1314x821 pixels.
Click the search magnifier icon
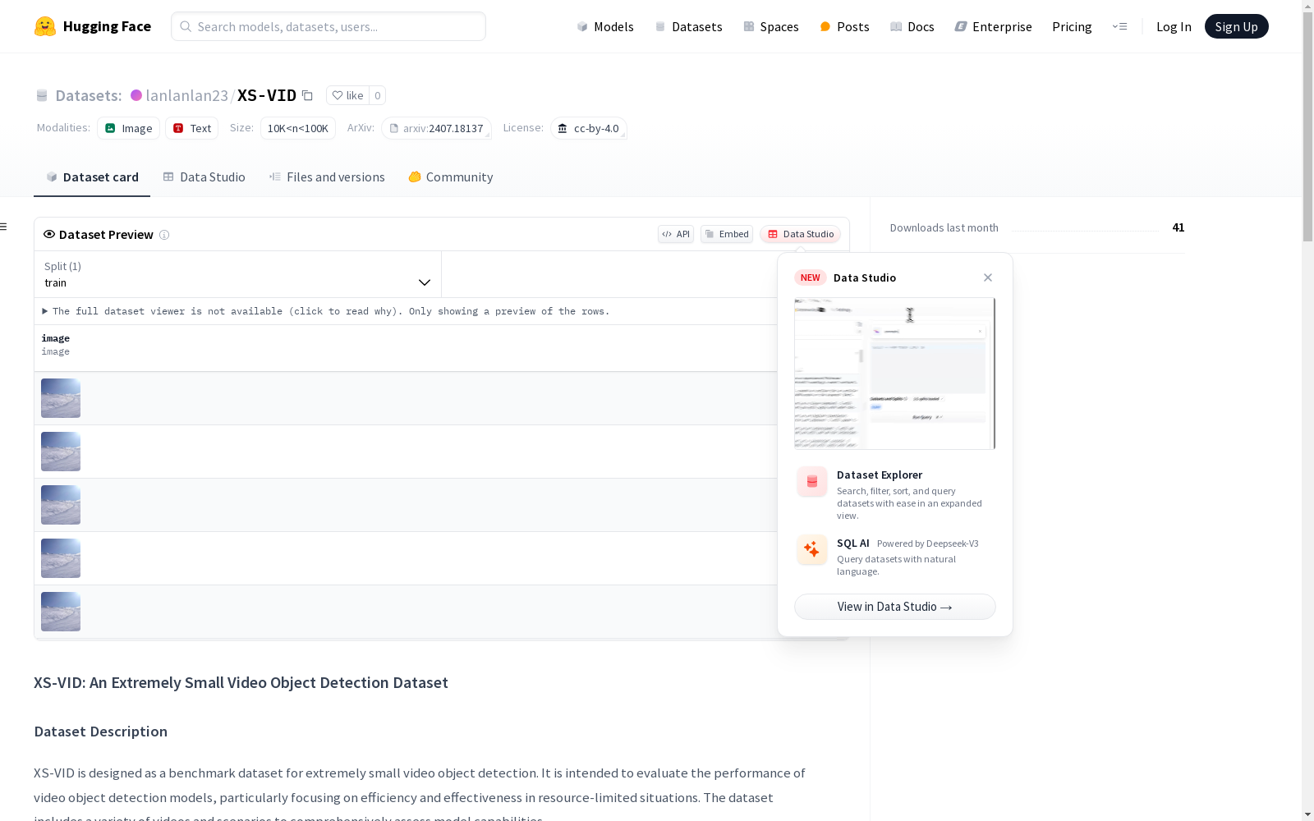click(x=186, y=26)
